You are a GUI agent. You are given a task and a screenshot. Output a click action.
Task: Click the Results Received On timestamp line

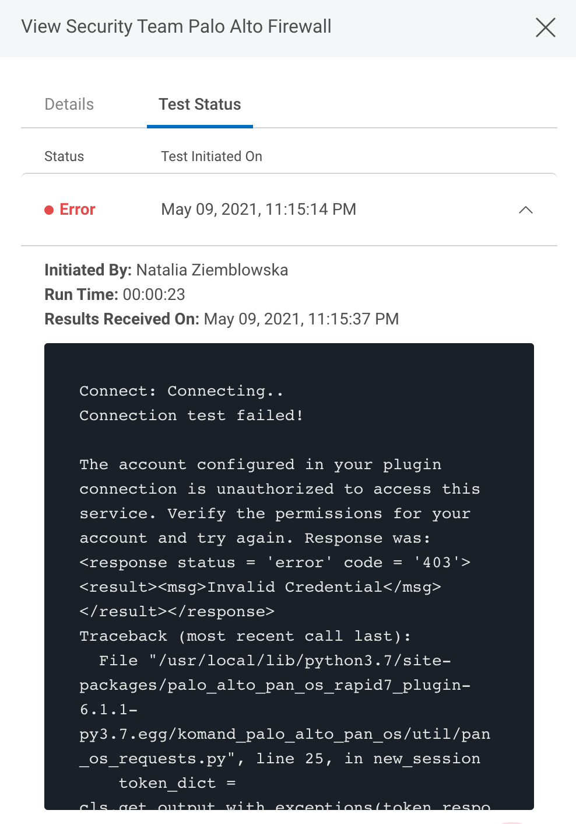[x=222, y=319]
